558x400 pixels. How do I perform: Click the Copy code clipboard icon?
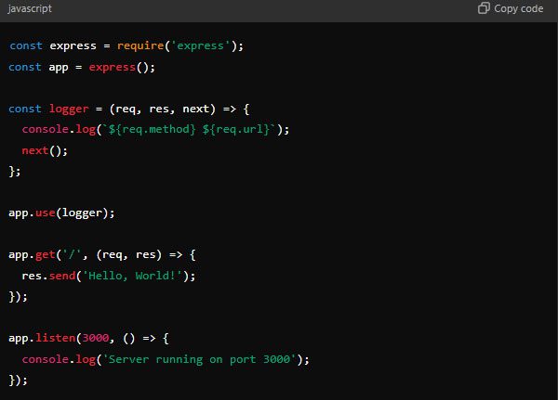[484, 8]
